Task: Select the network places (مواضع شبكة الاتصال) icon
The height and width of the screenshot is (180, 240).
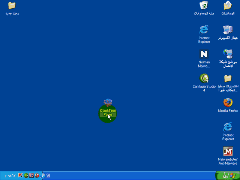Action: pyautogui.click(x=228, y=54)
